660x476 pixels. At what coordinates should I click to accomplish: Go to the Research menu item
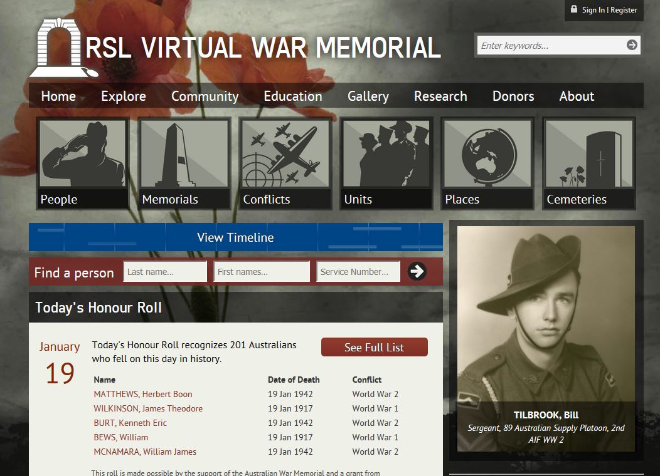[440, 96]
